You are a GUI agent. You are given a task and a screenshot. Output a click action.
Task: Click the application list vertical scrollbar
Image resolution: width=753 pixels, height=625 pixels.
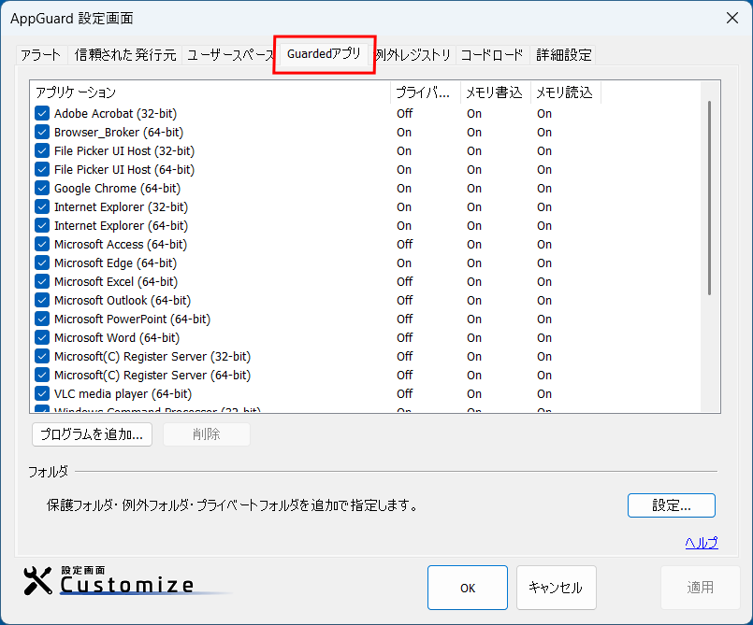(x=710, y=196)
